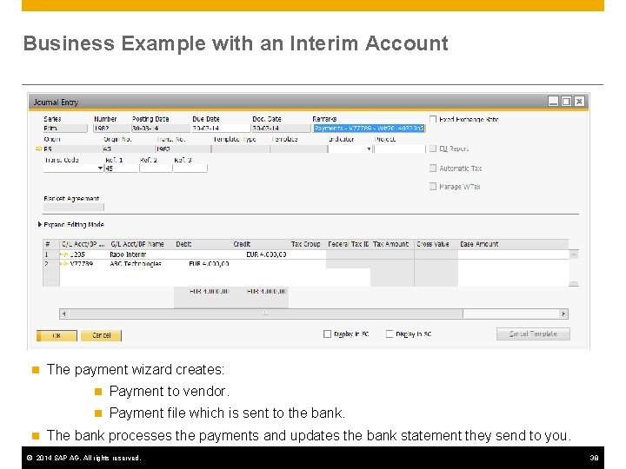The height and width of the screenshot is (469, 626).
Task: Click the Cancel button
Action: pyautogui.click(x=102, y=335)
